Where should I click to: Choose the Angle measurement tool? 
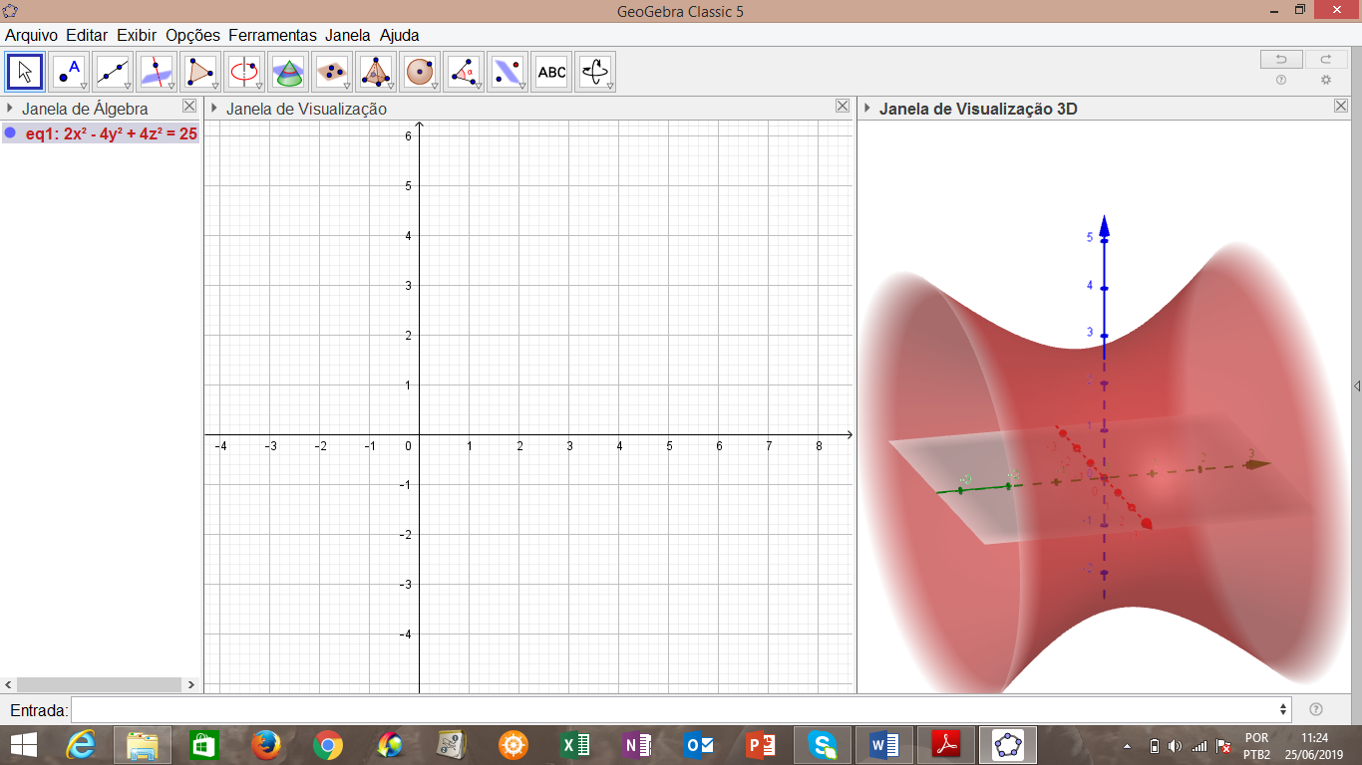pyautogui.click(x=464, y=72)
